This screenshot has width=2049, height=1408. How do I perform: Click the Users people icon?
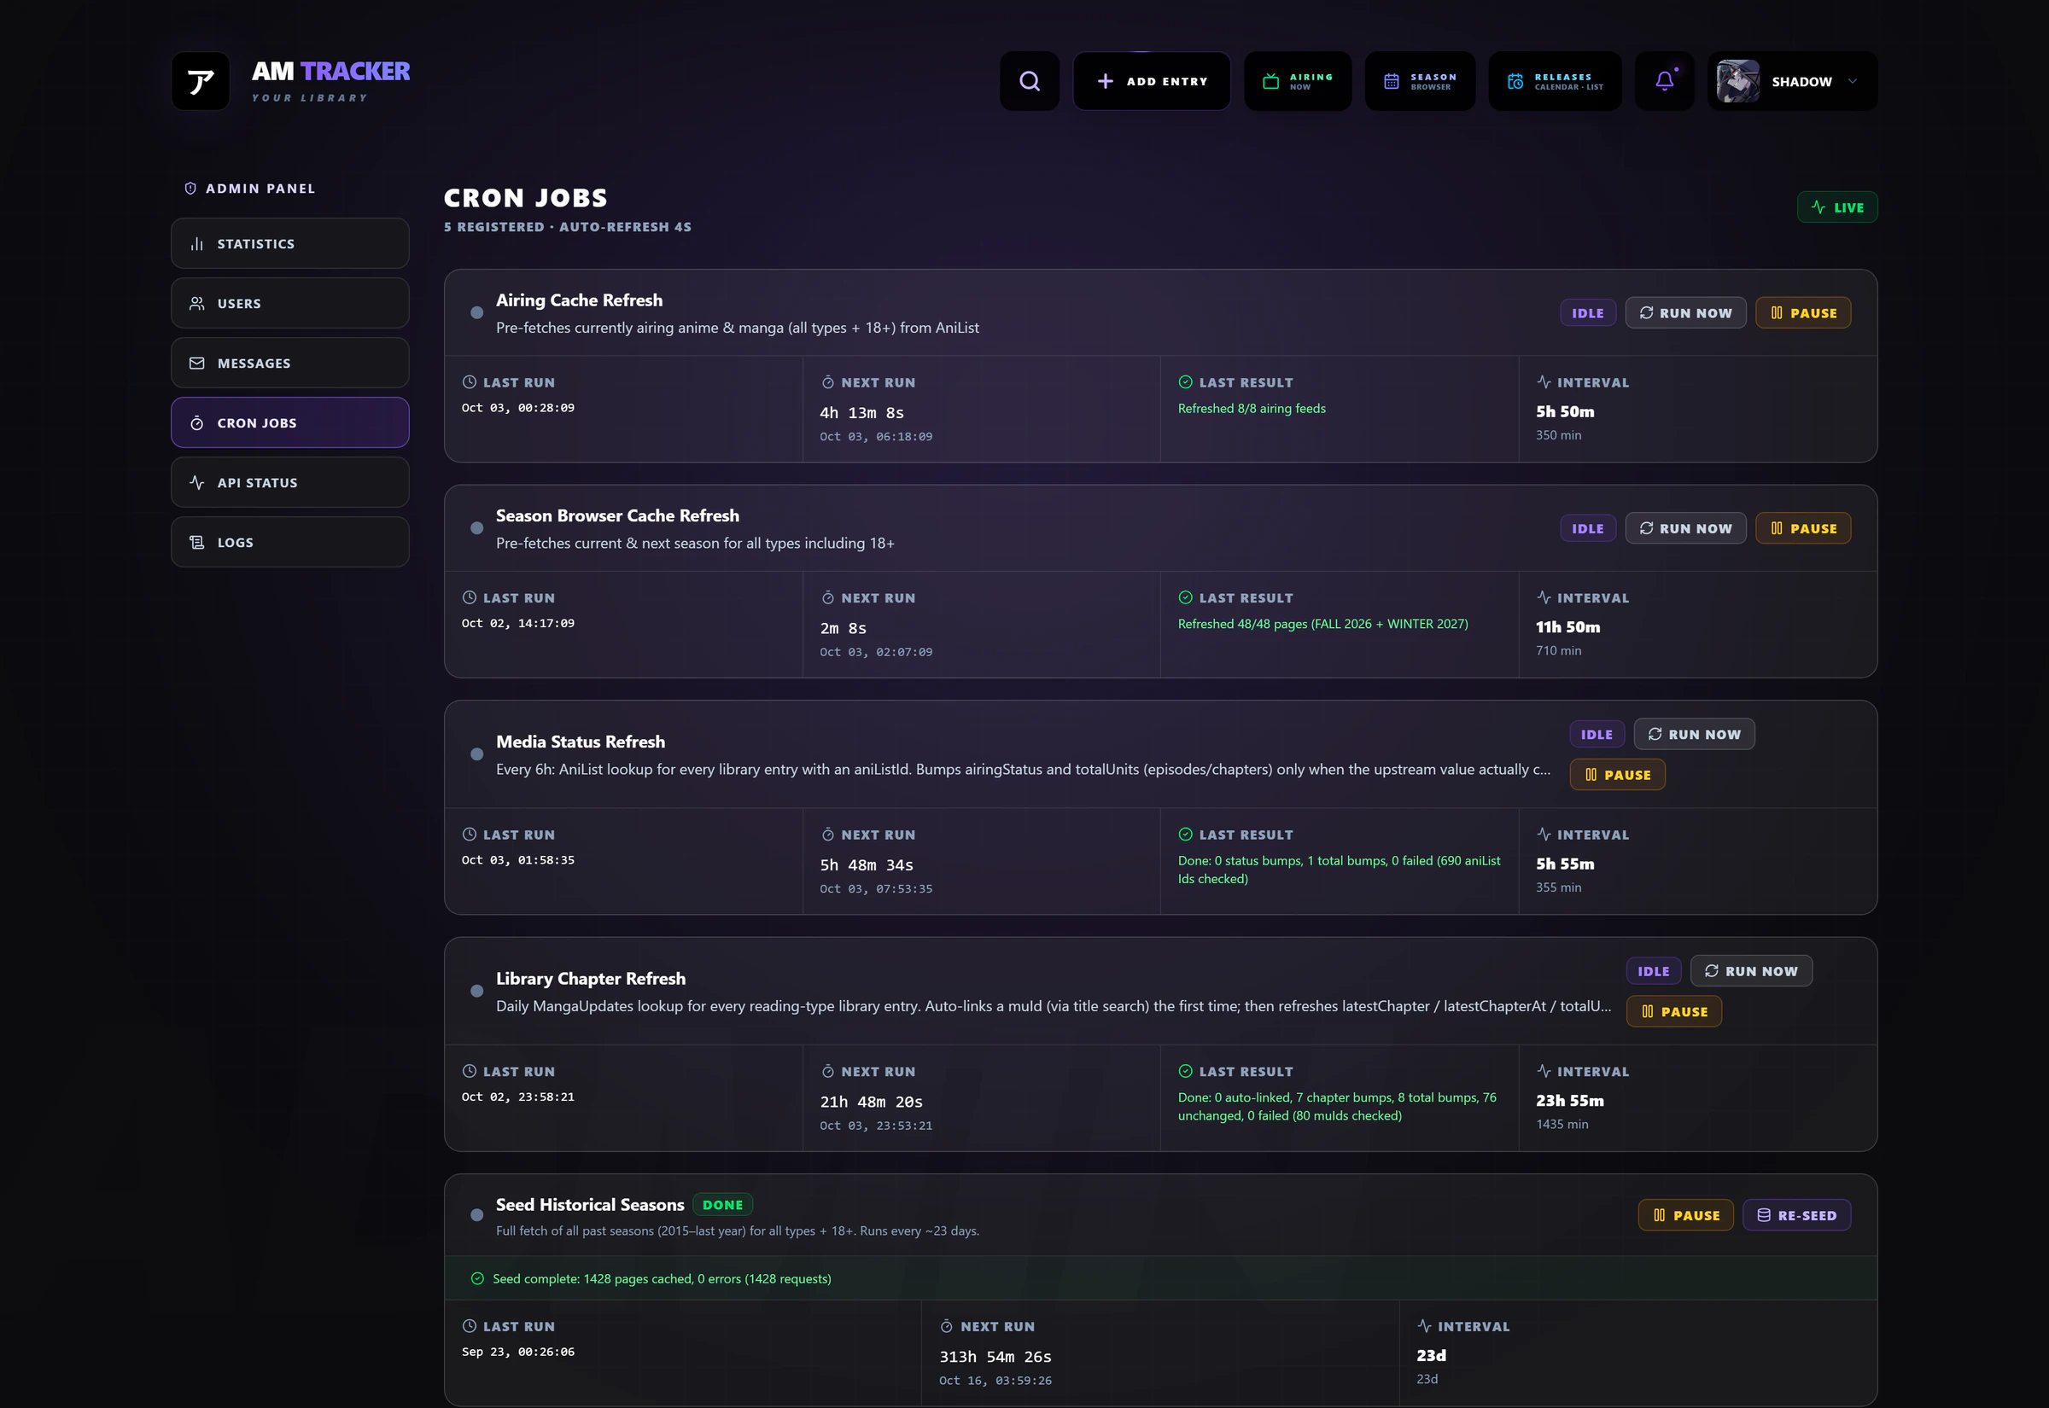tap(196, 304)
